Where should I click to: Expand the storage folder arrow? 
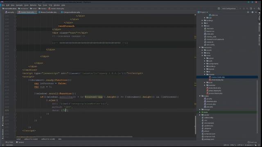pyautogui.click(x=200, y=109)
